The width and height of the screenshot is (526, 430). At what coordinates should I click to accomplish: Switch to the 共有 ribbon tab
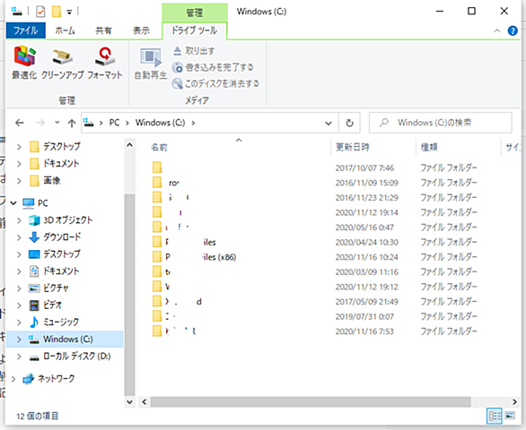(103, 30)
